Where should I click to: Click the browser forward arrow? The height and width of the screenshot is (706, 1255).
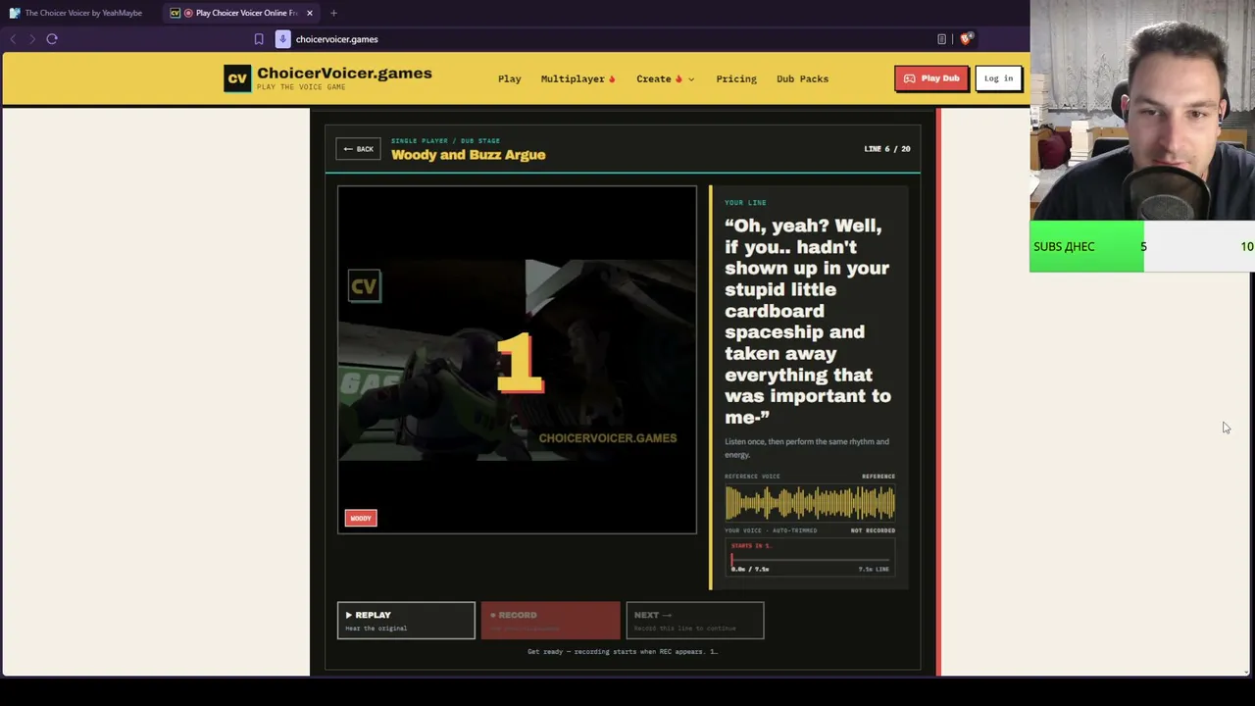(32, 39)
